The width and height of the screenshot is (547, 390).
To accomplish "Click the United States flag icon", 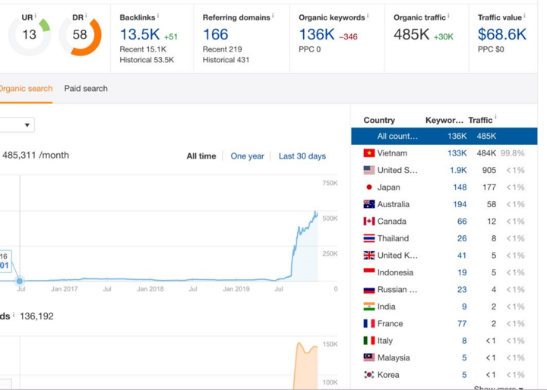I will coord(369,170).
